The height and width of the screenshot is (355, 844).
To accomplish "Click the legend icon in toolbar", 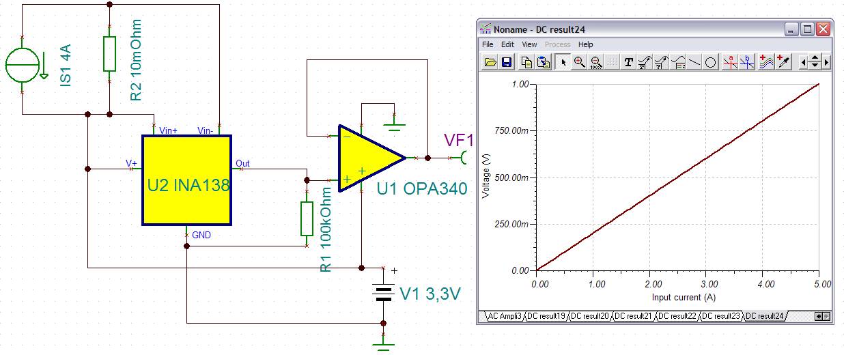I will click(x=678, y=62).
